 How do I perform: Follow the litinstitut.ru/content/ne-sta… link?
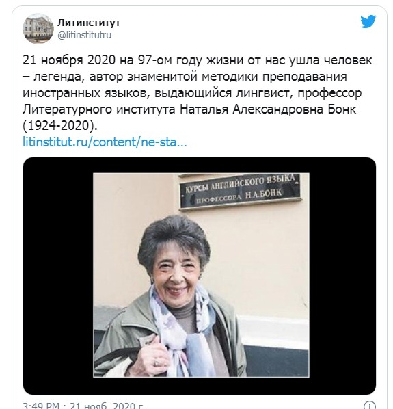click(x=105, y=142)
